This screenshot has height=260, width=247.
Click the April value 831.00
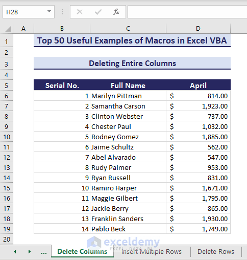(198, 178)
